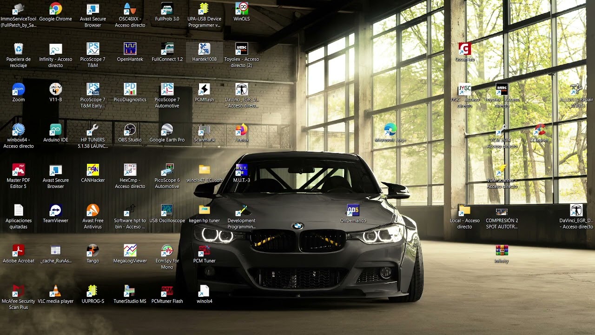Launch the PCM Tuner desktop icon

pyautogui.click(x=205, y=250)
